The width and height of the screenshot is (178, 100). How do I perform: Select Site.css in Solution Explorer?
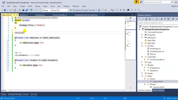point(153,54)
